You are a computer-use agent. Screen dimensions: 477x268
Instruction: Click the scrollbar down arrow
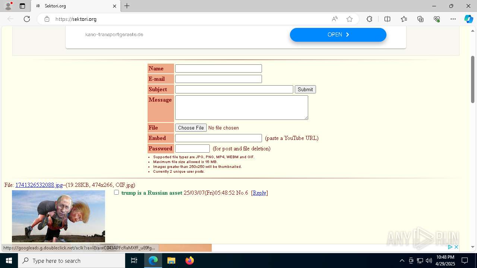tap(473, 247)
